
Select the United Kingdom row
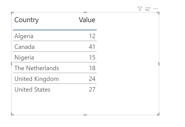(x=36, y=79)
